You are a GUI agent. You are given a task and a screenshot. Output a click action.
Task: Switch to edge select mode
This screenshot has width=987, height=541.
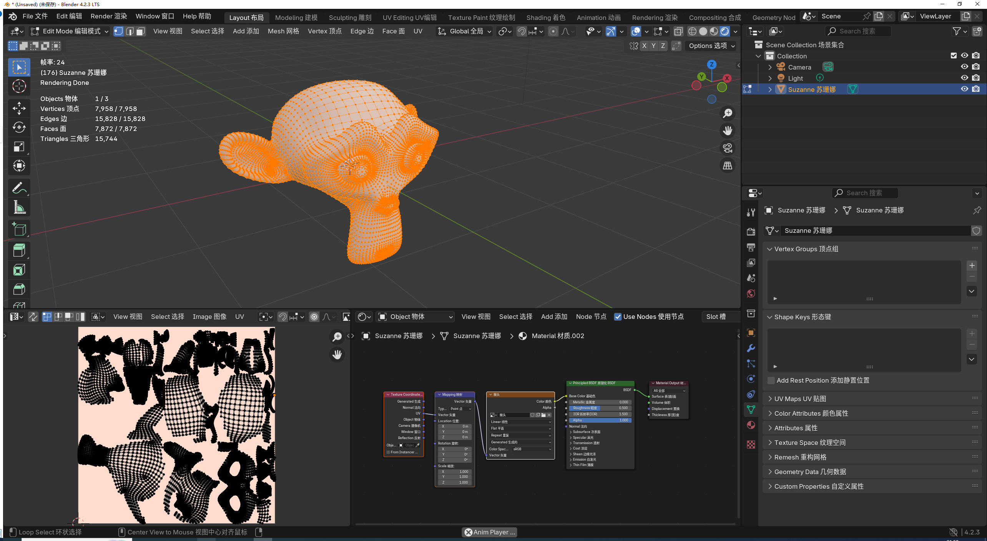click(130, 31)
